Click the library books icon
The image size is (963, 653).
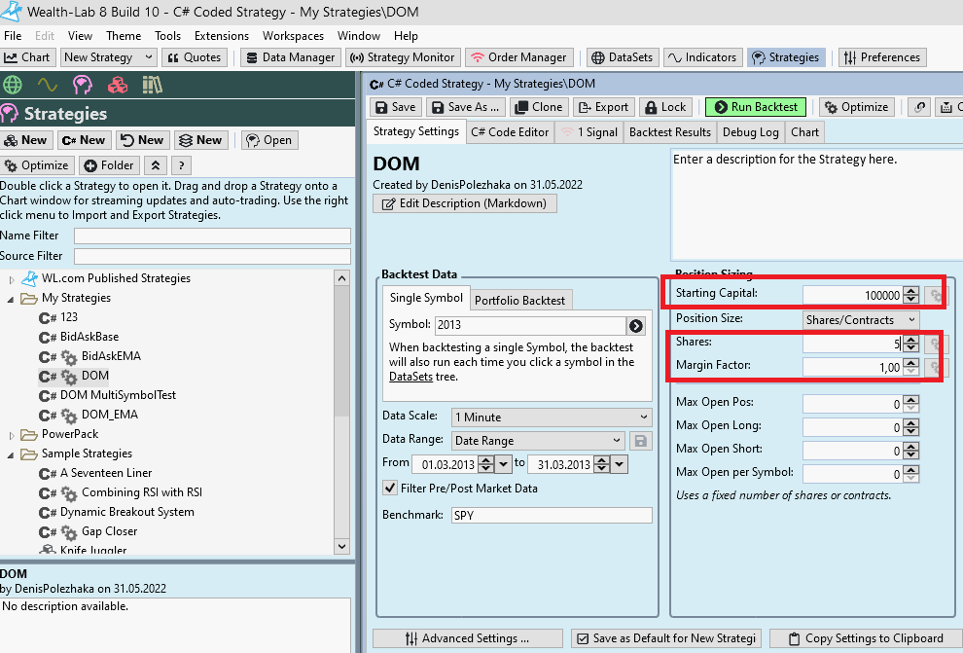pos(153,85)
